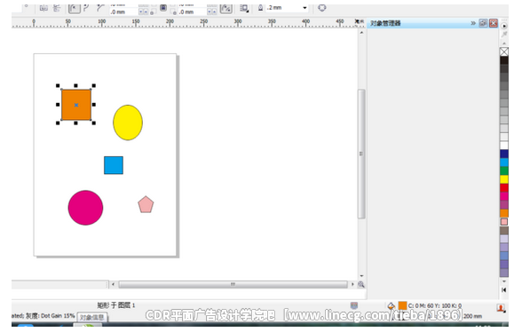Select the no color X swatch
This screenshot has width=514, height=332.
pos(504,51)
